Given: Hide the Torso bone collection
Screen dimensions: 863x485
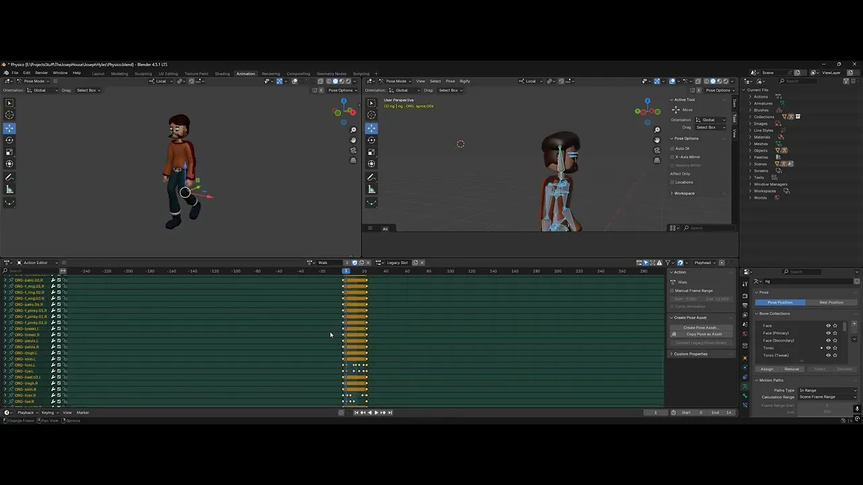Looking at the screenshot, I should (x=829, y=348).
